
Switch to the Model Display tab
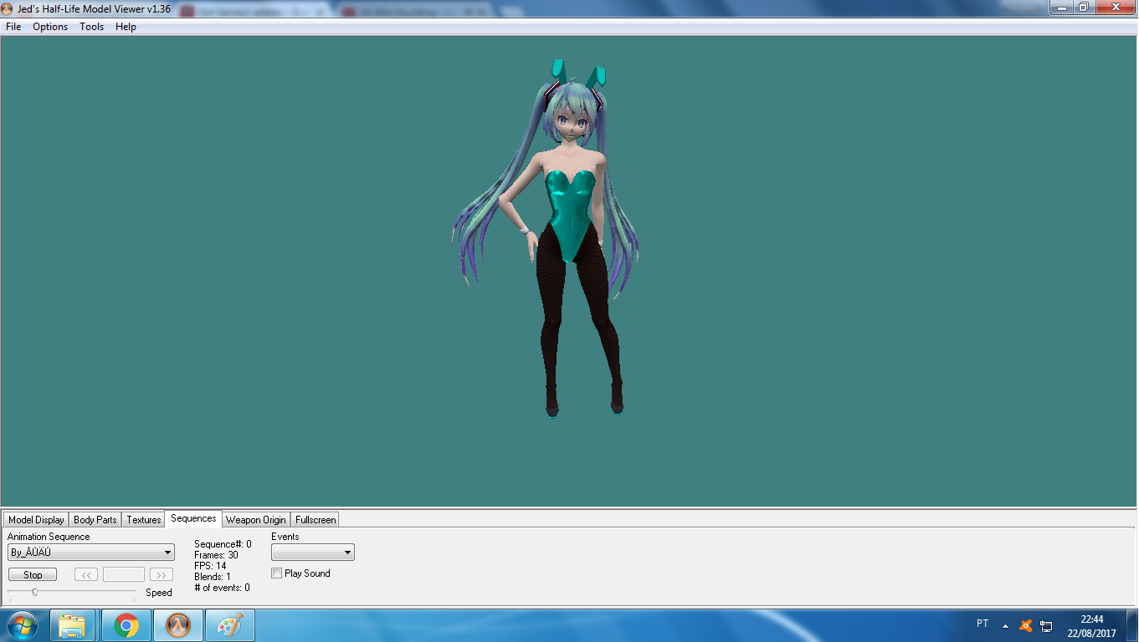[x=36, y=520]
